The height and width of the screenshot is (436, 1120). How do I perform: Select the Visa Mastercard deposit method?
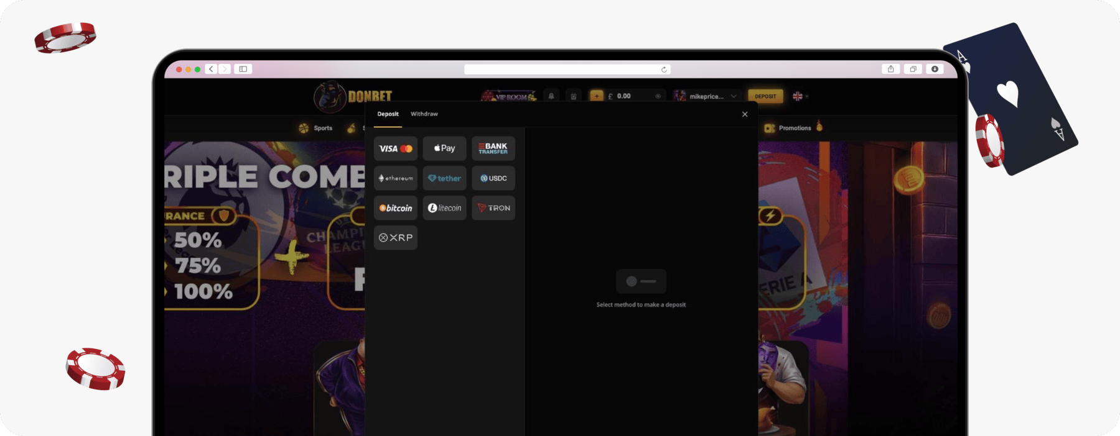point(396,148)
